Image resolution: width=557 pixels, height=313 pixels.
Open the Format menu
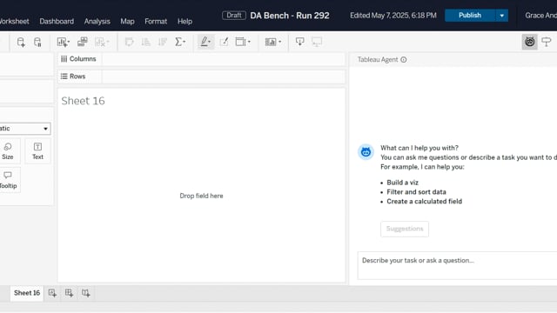(x=156, y=21)
